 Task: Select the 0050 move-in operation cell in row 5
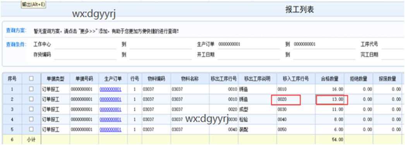(x=296, y=130)
